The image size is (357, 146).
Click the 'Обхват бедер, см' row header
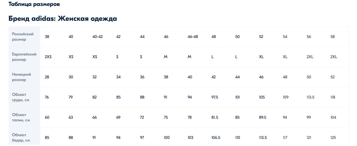[21, 138]
